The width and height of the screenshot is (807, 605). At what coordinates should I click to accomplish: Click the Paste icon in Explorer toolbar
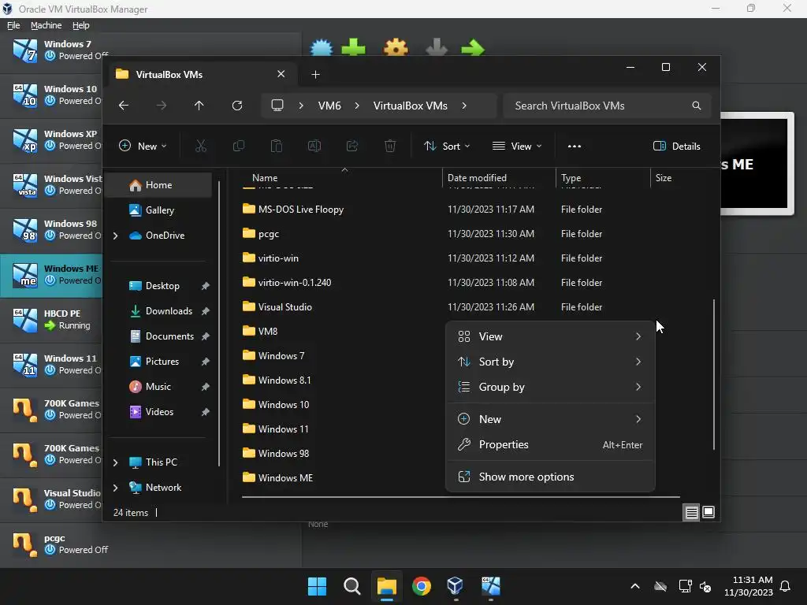pos(277,146)
